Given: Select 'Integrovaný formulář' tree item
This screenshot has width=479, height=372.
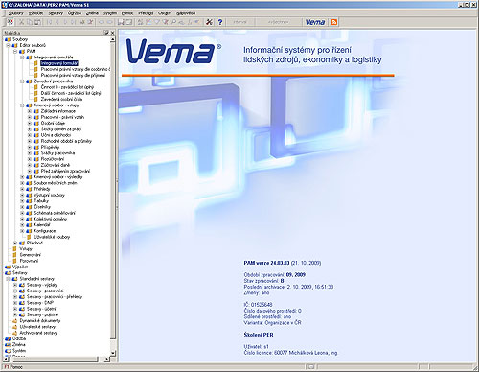Looking at the screenshot, I should click(x=59, y=63).
